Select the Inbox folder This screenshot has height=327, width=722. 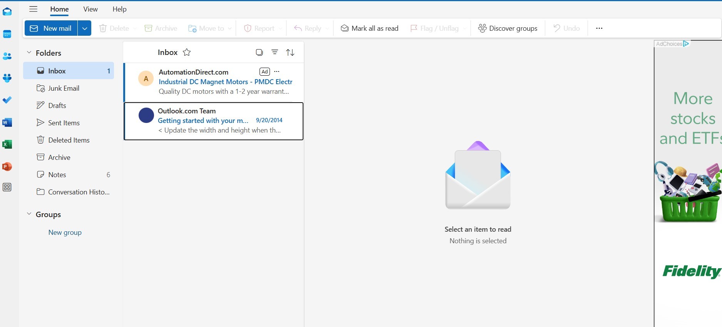(x=69, y=71)
